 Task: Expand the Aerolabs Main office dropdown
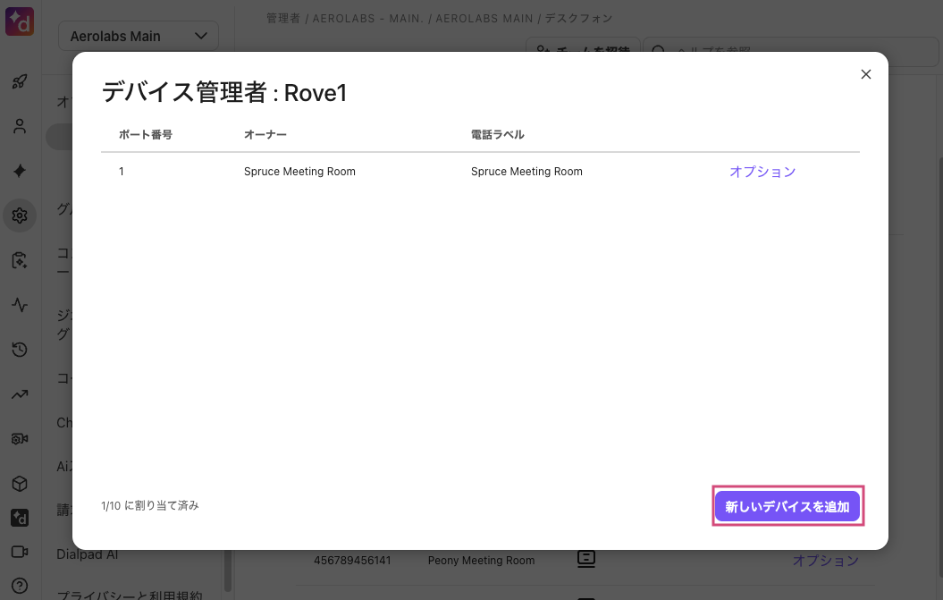pos(139,36)
